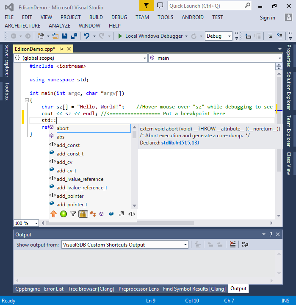Toggle the orange hierarchy filter icon
This screenshot has width=296, height=305.
(93, 214)
